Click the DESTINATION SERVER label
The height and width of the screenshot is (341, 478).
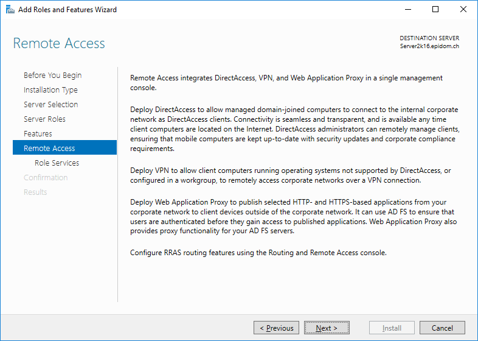[429, 38]
